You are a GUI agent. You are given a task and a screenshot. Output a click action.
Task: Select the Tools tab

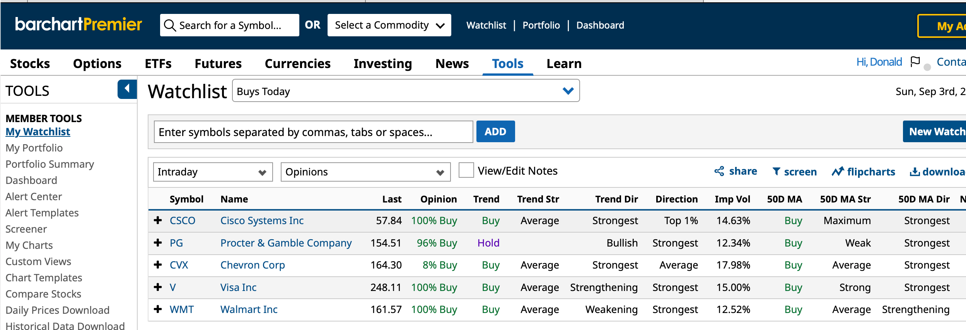coord(507,63)
